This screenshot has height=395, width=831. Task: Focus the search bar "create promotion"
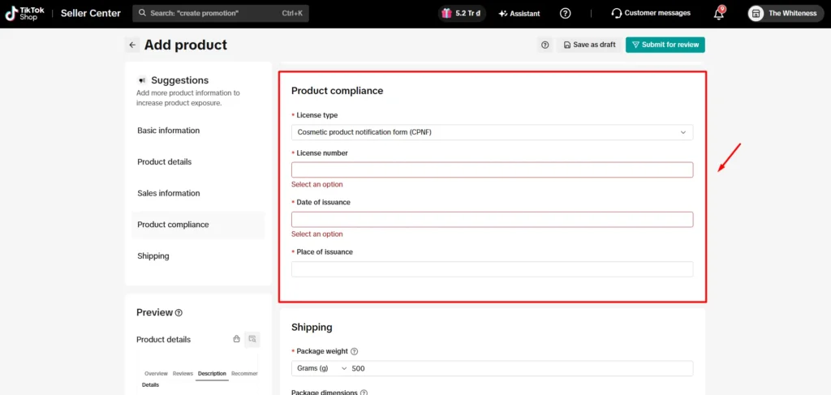point(221,13)
